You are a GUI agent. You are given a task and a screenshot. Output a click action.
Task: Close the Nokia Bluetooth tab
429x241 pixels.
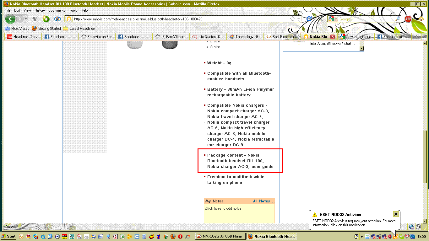pyautogui.click(x=333, y=37)
